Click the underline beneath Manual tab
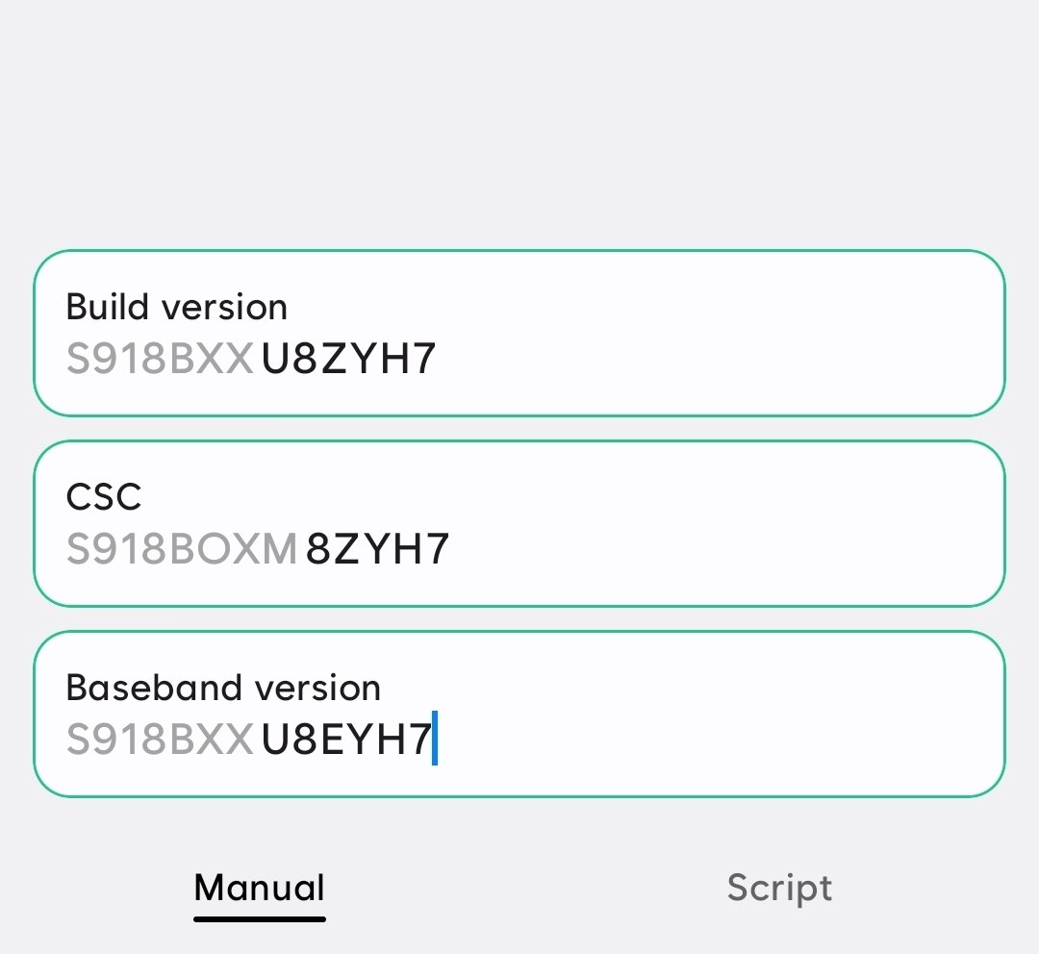This screenshot has width=1039, height=954. 259,918
